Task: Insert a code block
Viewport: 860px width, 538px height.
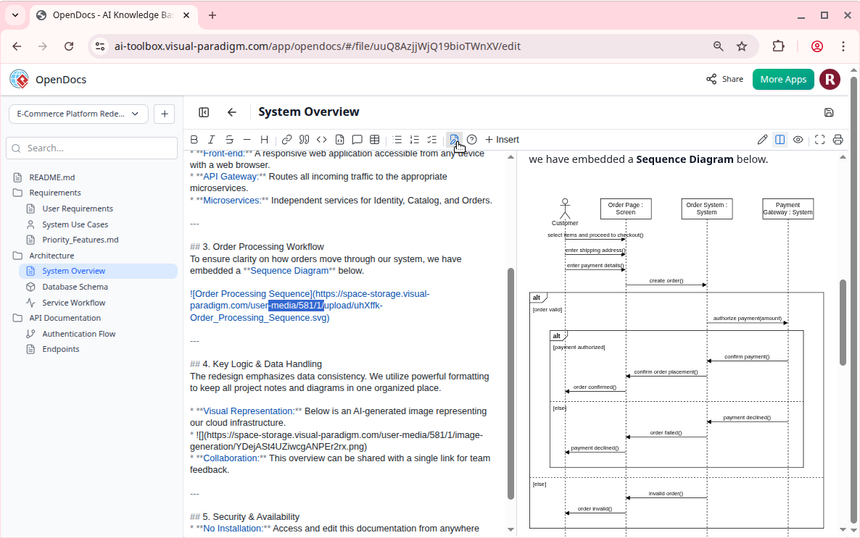Action: [321, 139]
